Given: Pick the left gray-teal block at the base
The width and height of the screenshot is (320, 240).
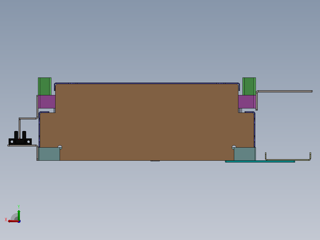Looking at the screenshot, I should [x=49, y=154].
